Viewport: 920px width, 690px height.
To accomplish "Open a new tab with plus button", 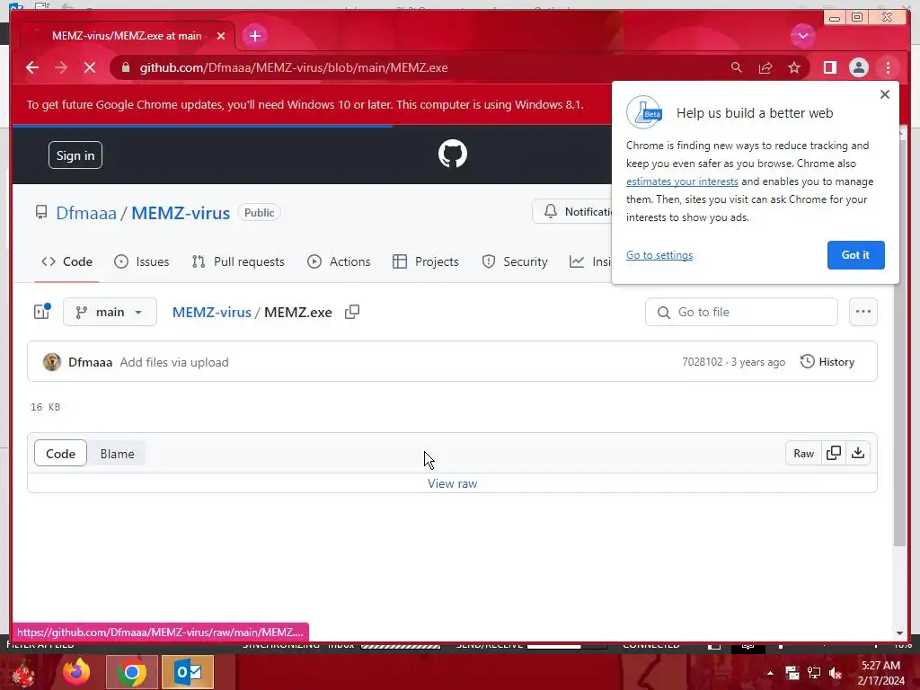I will pos(254,36).
